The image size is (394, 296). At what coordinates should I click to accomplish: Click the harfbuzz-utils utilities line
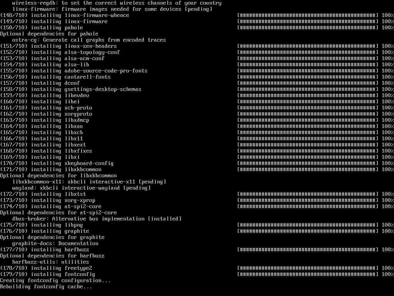point(50,262)
